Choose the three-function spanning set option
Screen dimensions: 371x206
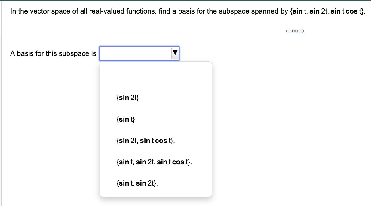(x=154, y=162)
